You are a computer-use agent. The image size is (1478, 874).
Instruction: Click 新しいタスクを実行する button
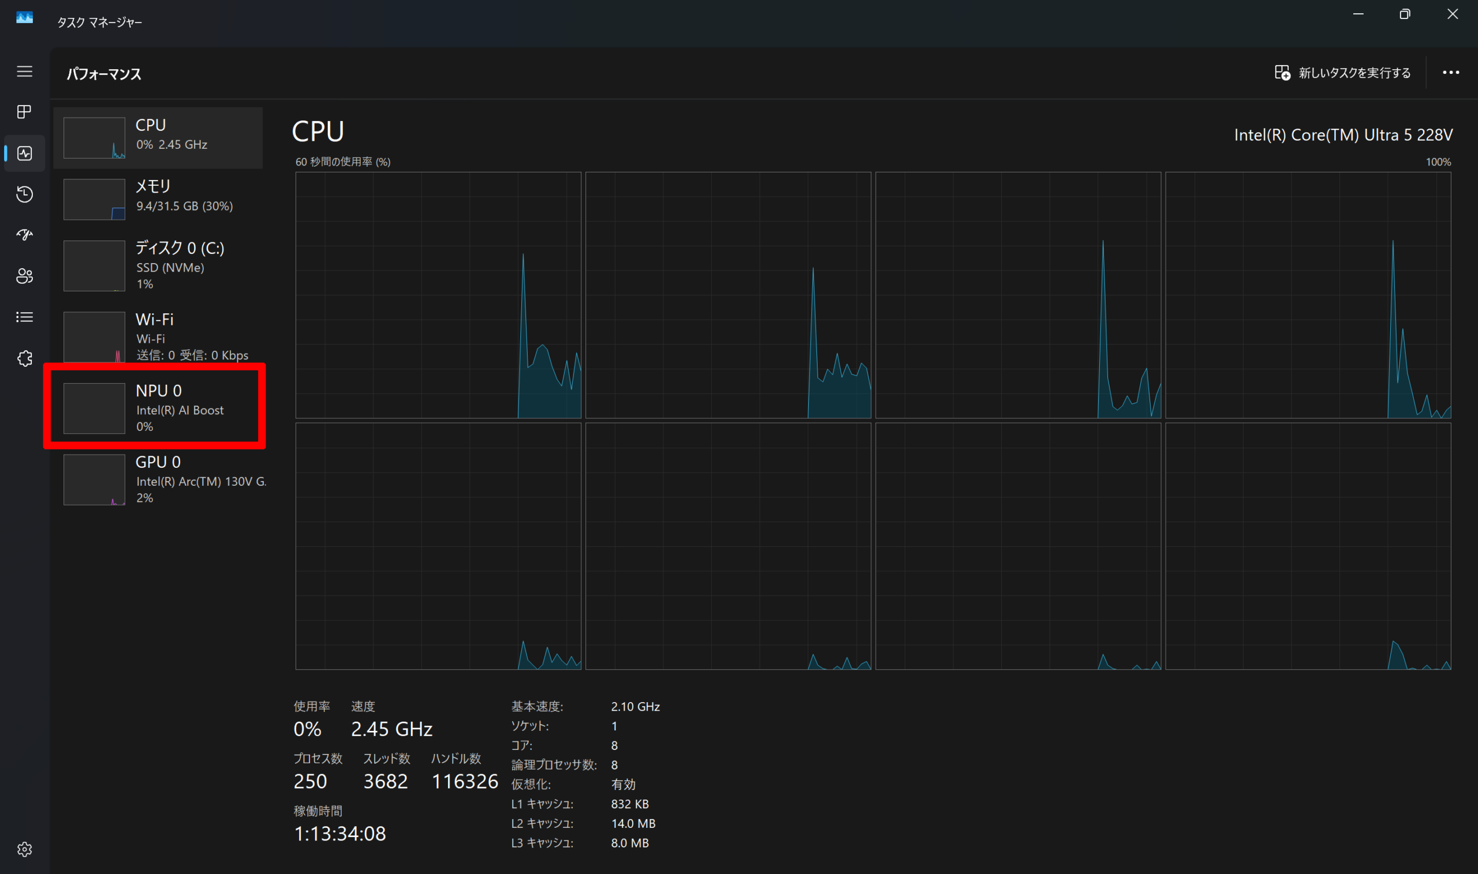(1342, 73)
